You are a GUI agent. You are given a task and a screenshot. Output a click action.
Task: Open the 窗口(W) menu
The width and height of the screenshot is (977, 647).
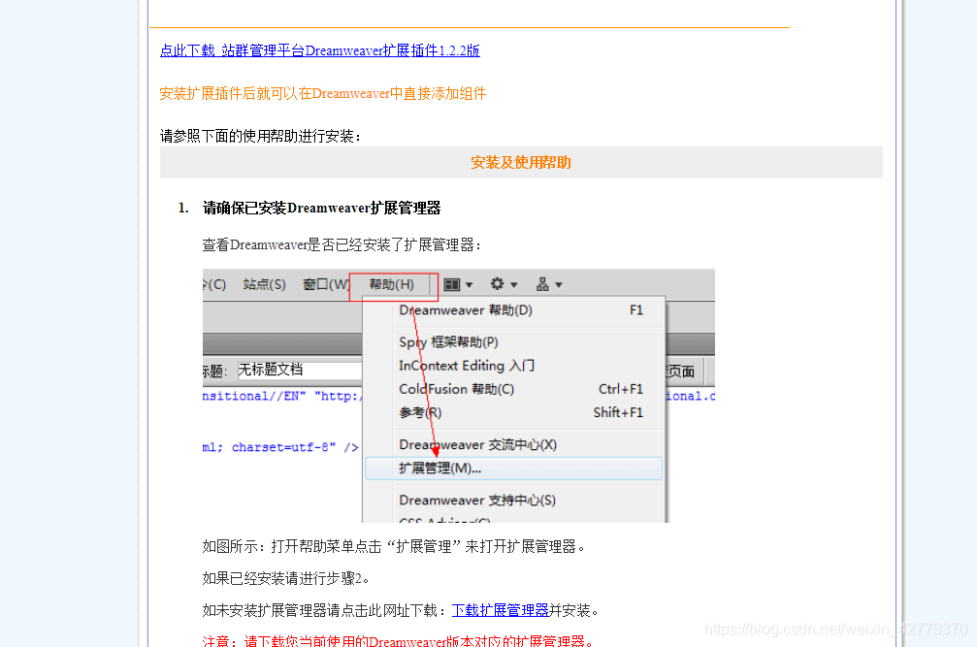coord(326,284)
